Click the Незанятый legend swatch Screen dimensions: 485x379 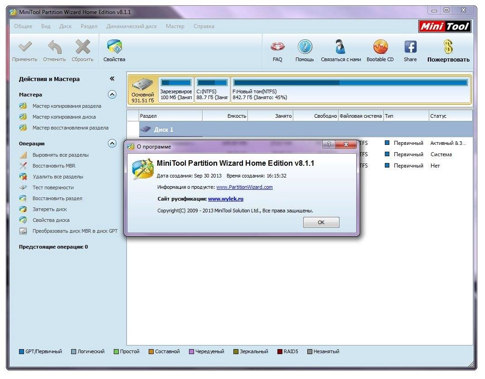pyautogui.click(x=310, y=351)
